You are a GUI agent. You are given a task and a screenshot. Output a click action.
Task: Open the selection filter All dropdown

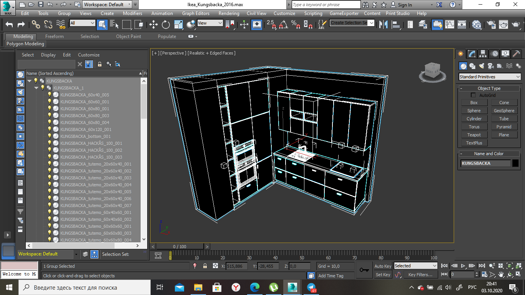click(82, 23)
